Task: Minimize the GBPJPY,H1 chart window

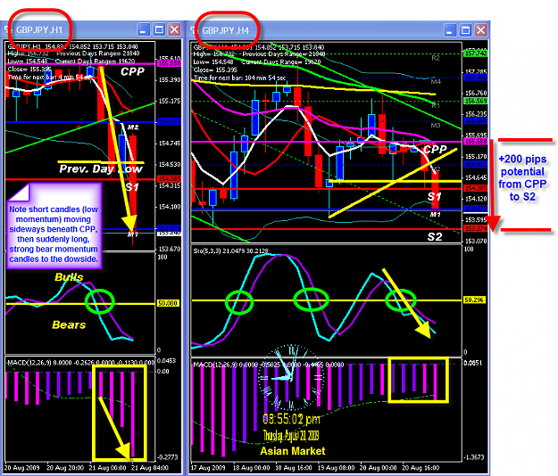Action: click(x=143, y=29)
